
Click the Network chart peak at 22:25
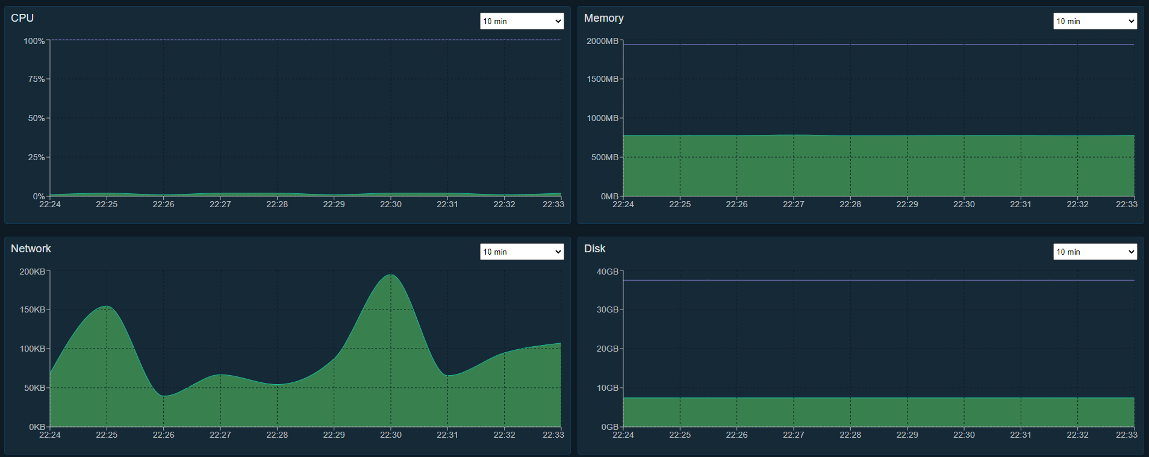pos(107,306)
